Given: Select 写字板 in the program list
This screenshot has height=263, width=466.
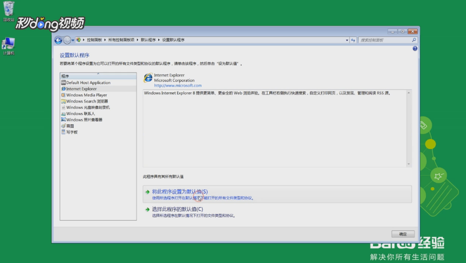Looking at the screenshot, I should (x=98, y=132).
